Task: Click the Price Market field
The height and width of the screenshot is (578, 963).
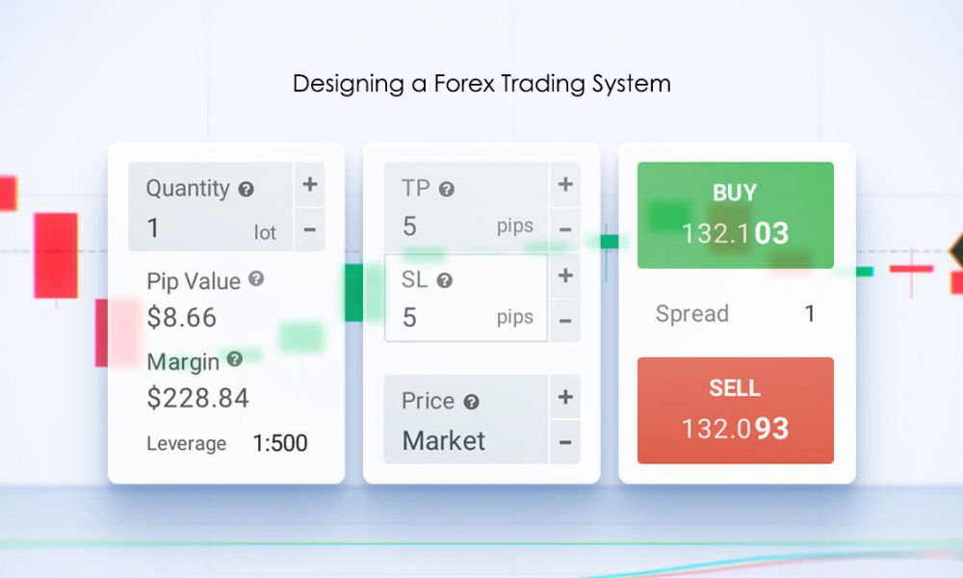Action: (x=466, y=440)
